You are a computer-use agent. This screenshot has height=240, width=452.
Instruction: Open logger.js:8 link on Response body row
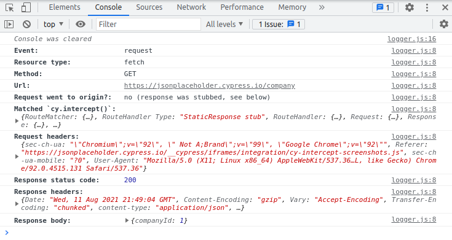pyautogui.click(x=414, y=219)
